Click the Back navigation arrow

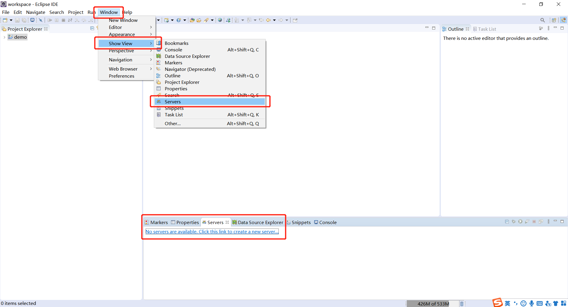pyautogui.click(x=268, y=20)
